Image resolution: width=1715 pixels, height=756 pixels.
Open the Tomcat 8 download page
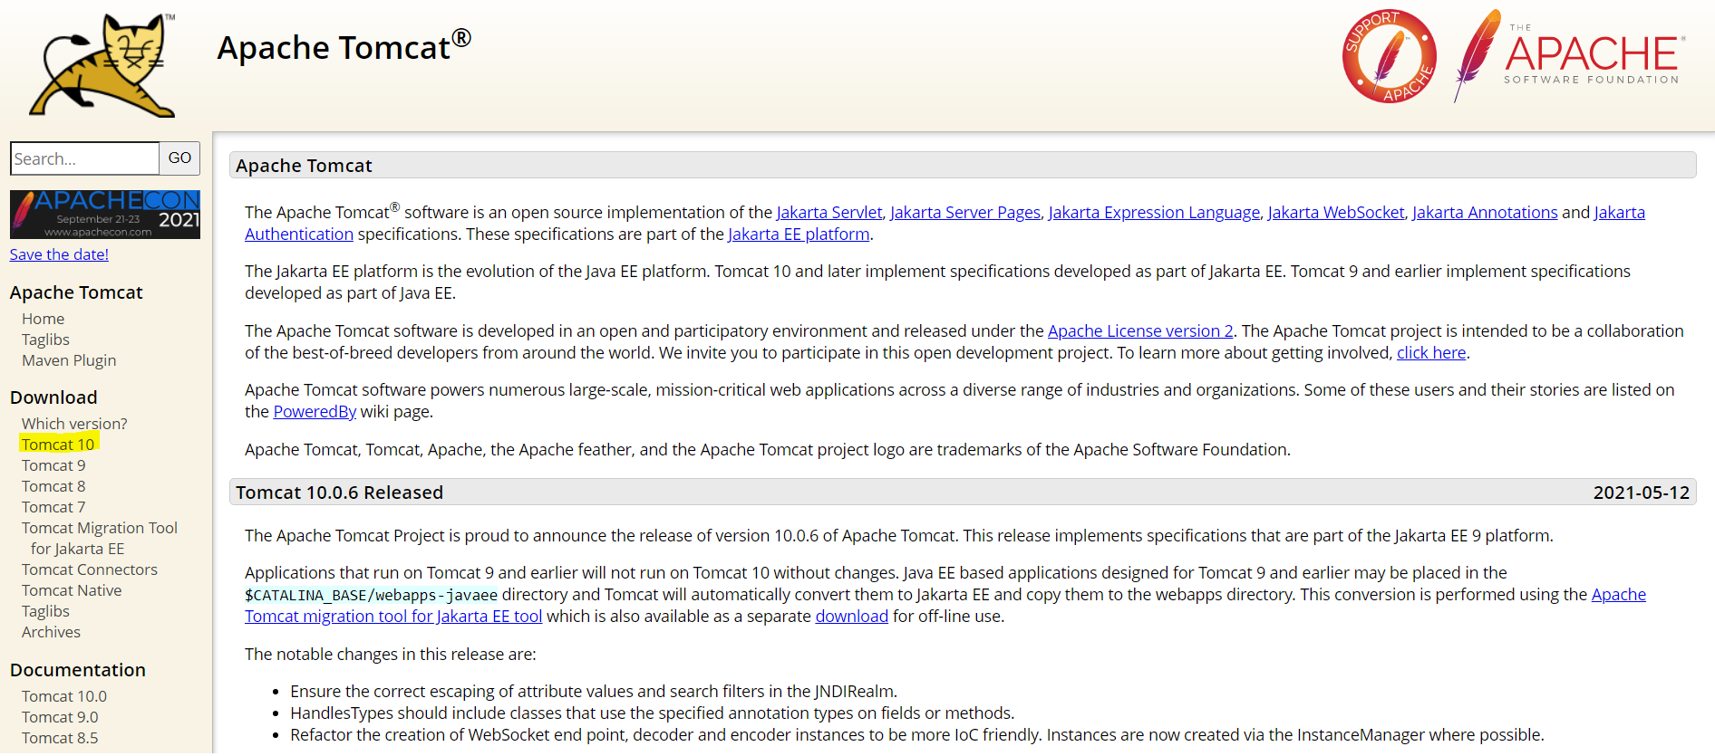53,486
